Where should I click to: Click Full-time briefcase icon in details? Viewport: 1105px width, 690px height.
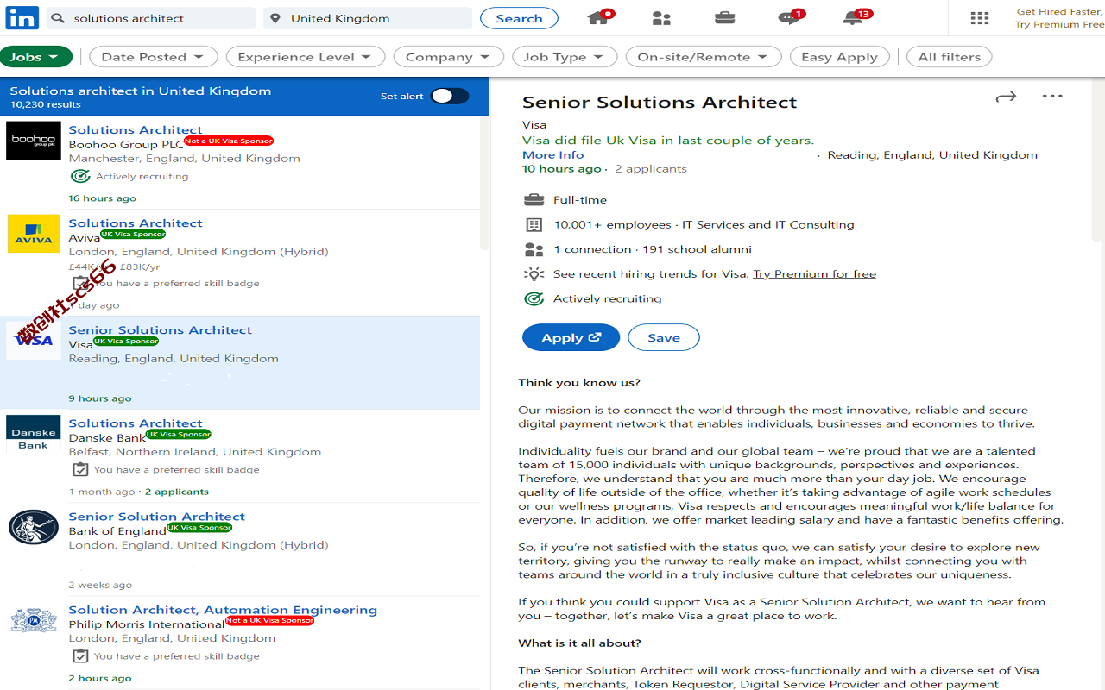point(534,199)
